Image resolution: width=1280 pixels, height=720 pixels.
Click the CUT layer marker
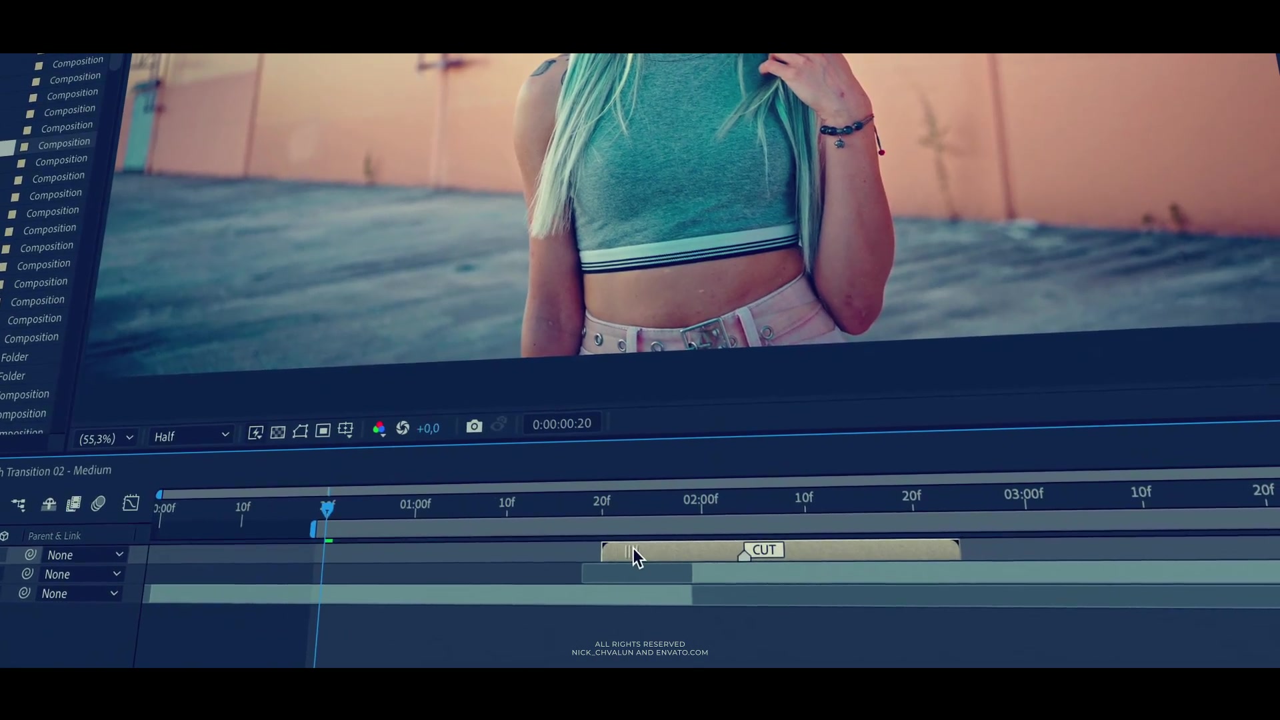[x=764, y=550]
